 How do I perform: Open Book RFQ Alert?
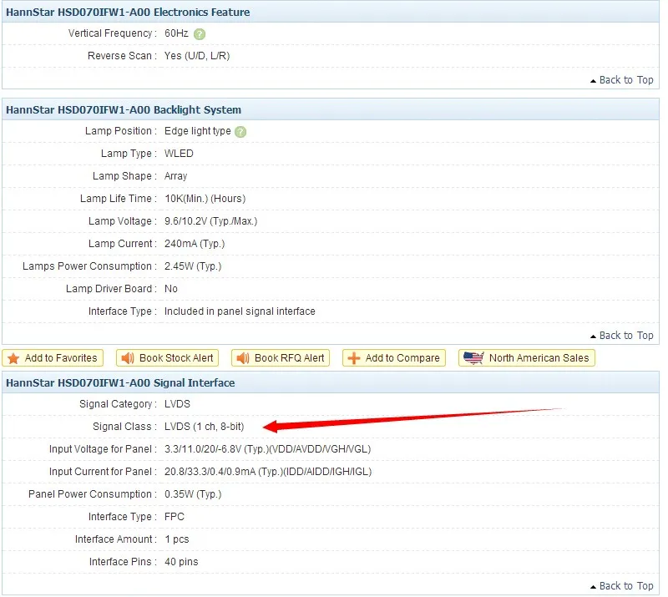click(281, 358)
